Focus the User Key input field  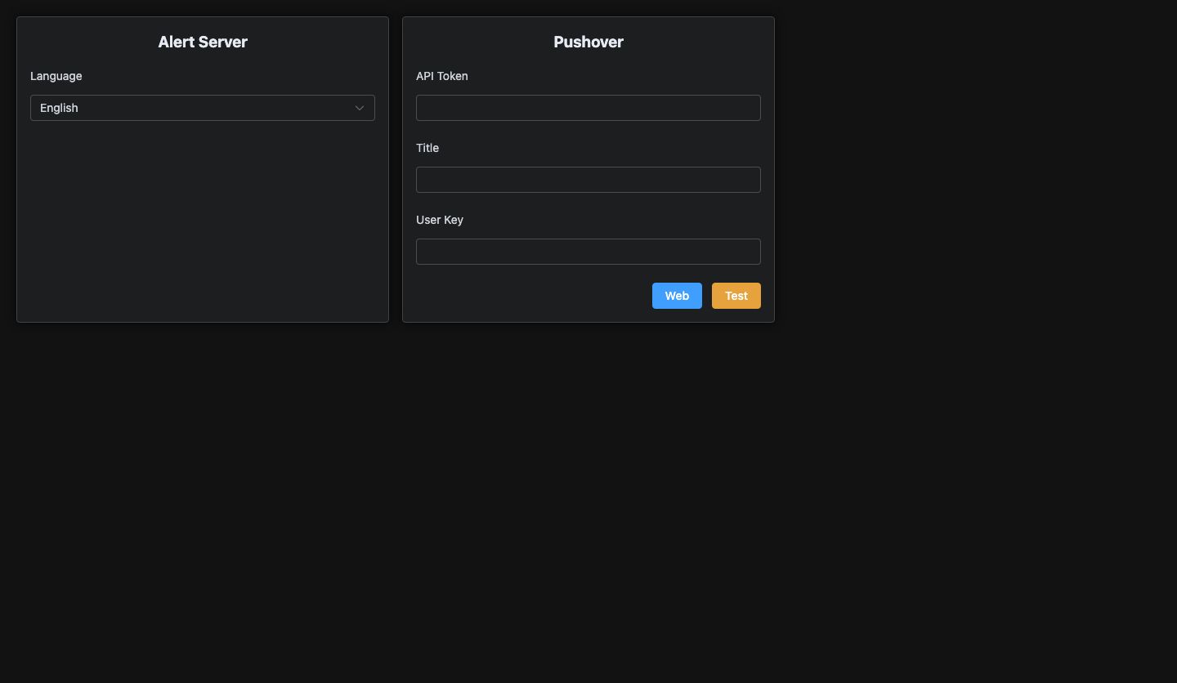pyautogui.click(x=588, y=252)
